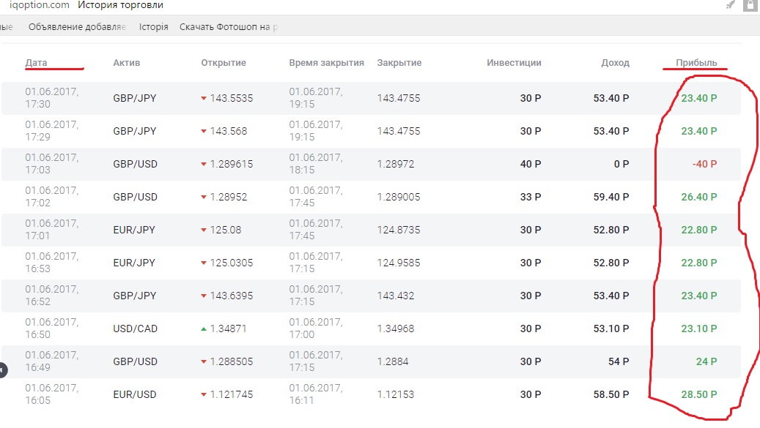Select the EUR/USD asset cell
Image resolution: width=760 pixels, height=428 pixels.
tap(135, 394)
